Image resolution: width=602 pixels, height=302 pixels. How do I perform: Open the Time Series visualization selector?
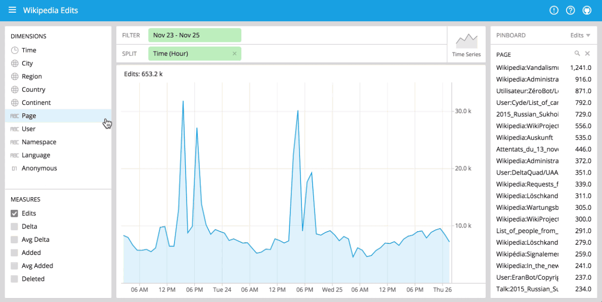(x=466, y=44)
